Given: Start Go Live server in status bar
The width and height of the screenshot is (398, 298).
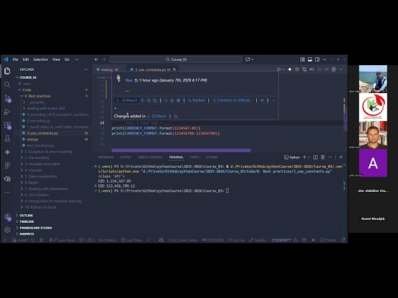Looking at the screenshot, I should click(x=236, y=240).
